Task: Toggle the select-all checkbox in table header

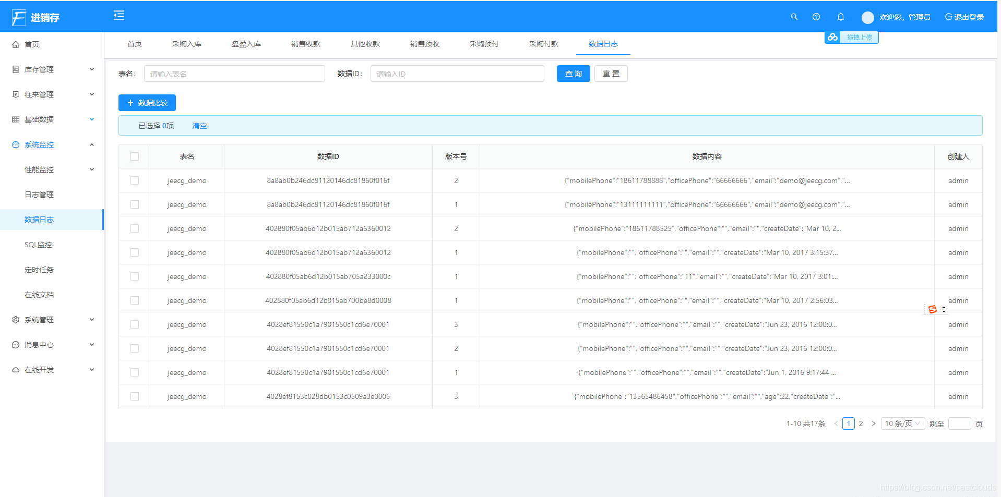Action: click(x=135, y=156)
